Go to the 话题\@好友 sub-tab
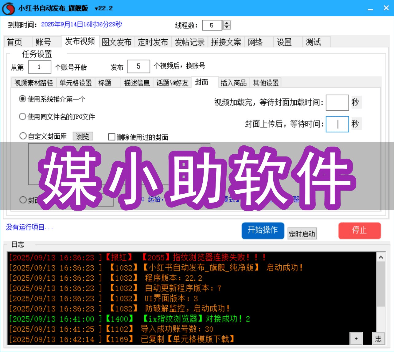394x352 pixels. click(172, 83)
